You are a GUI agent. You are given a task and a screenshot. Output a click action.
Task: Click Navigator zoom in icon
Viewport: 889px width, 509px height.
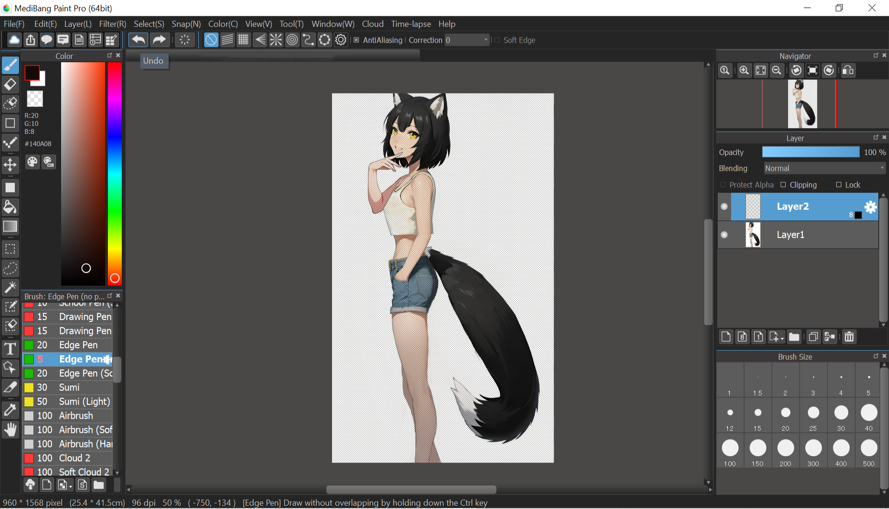[744, 70]
